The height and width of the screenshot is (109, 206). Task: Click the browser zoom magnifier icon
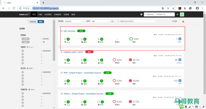(x=168, y=8)
